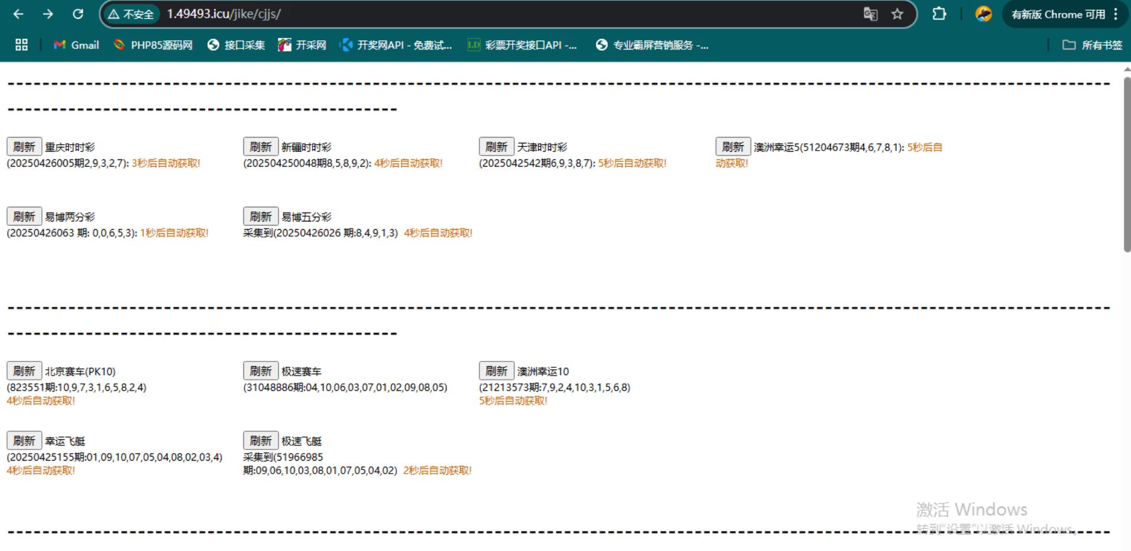Click the address bar URL field
Screen dimensions: 1131x551
472,14
